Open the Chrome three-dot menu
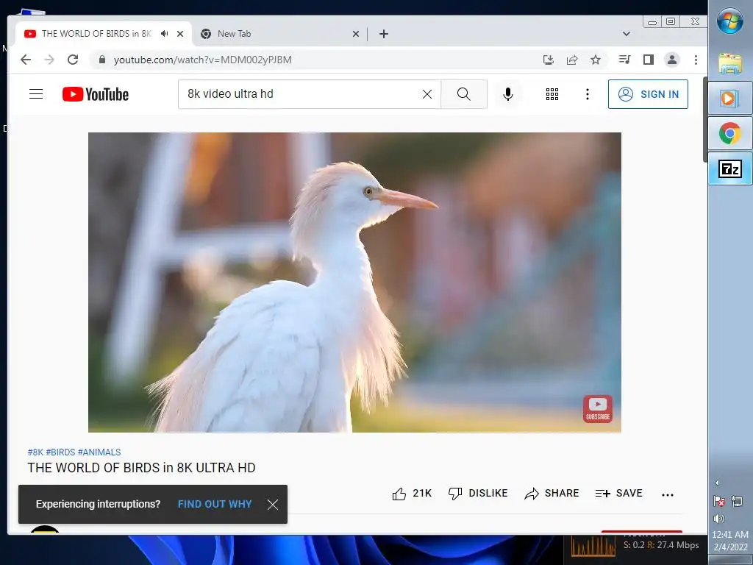This screenshot has width=753, height=565. [696, 60]
